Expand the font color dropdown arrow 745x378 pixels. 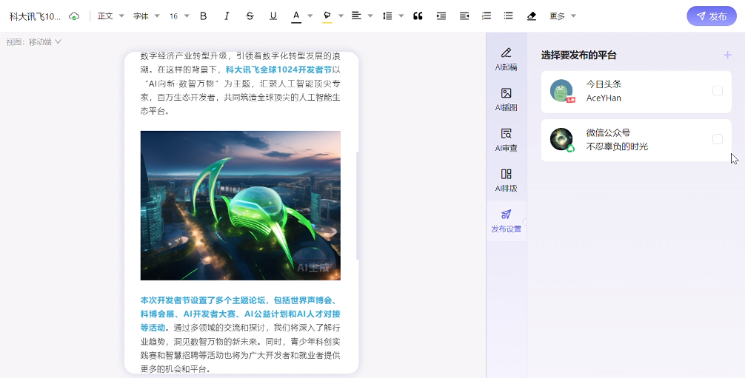[x=310, y=16]
